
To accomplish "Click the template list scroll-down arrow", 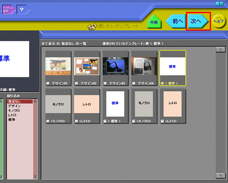I will (x=220, y=176).
